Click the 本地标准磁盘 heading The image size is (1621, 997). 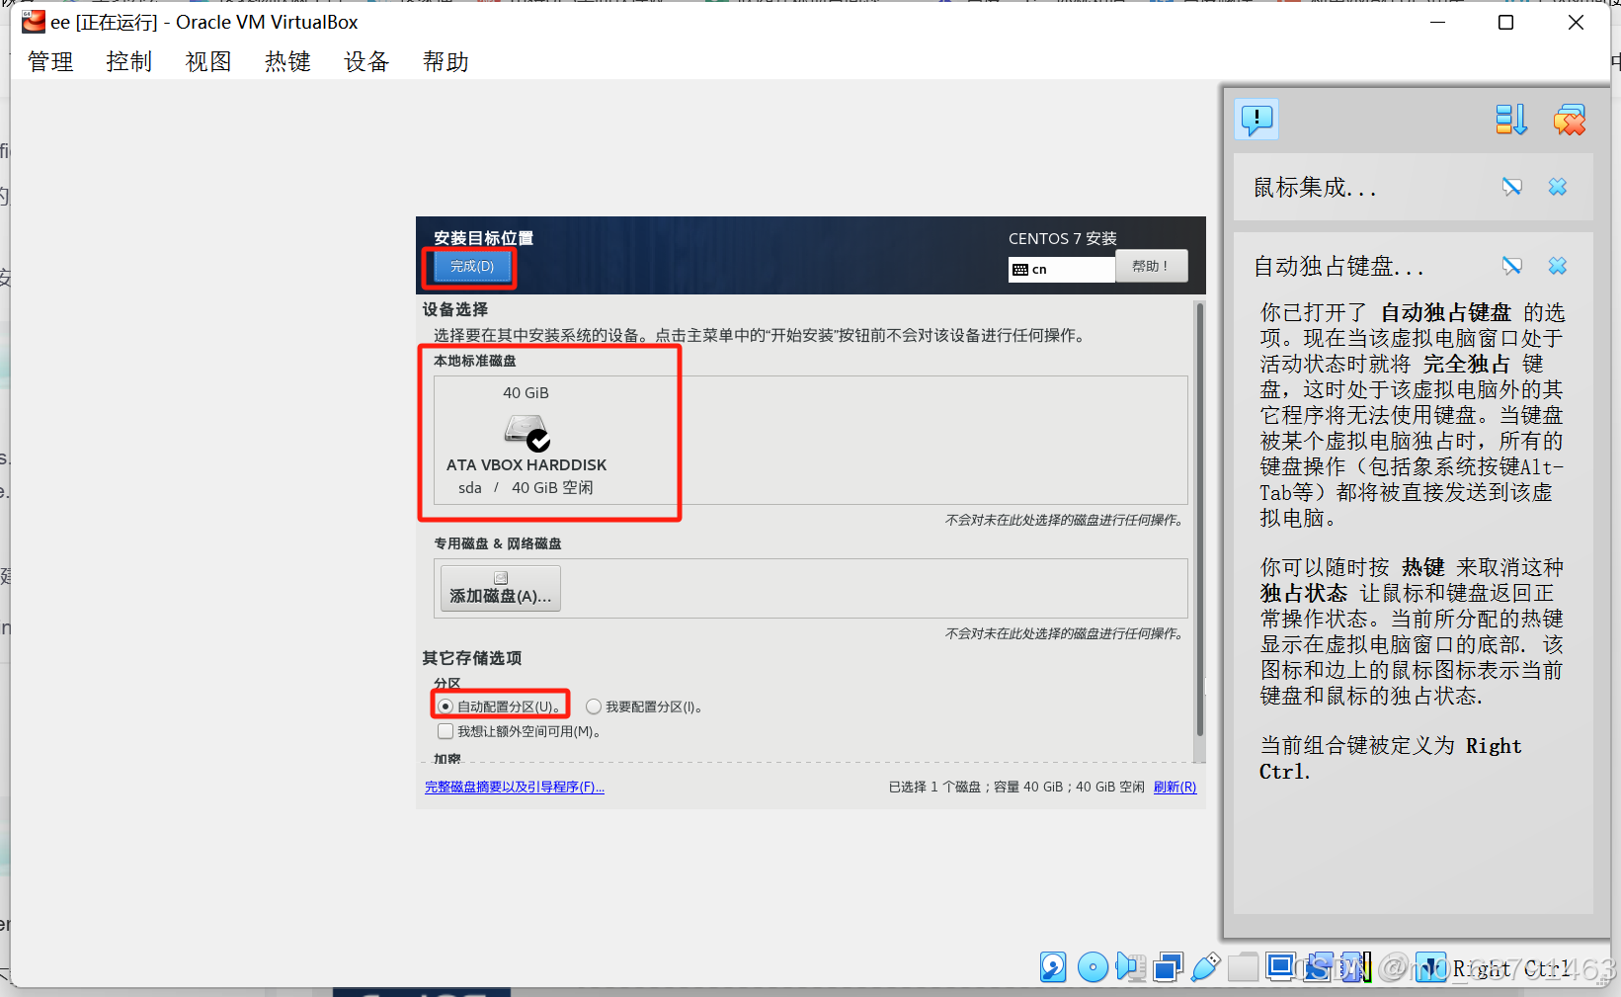click(475, 361)
